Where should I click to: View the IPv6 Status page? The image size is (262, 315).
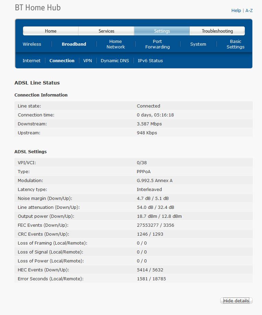coord(150,61)
